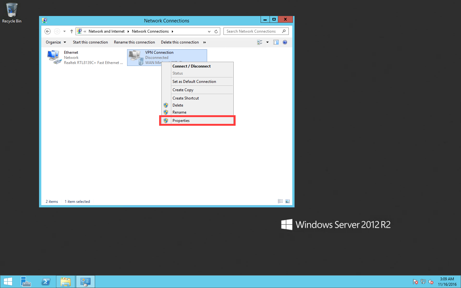Click '1 item selected' status text
Viewport: 461px width, 288px height.
click(x=77, y=202)
